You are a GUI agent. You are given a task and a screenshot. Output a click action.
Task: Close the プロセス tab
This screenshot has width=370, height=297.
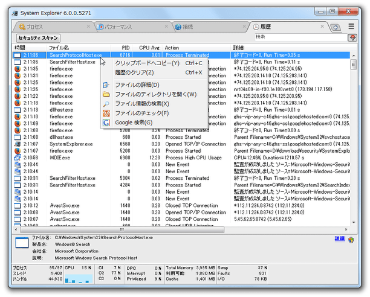(88, 27)
